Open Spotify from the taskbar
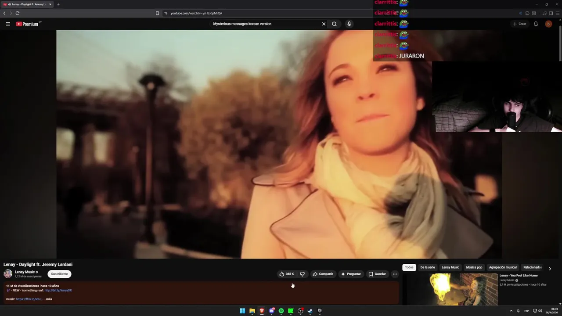 point(281,311)
